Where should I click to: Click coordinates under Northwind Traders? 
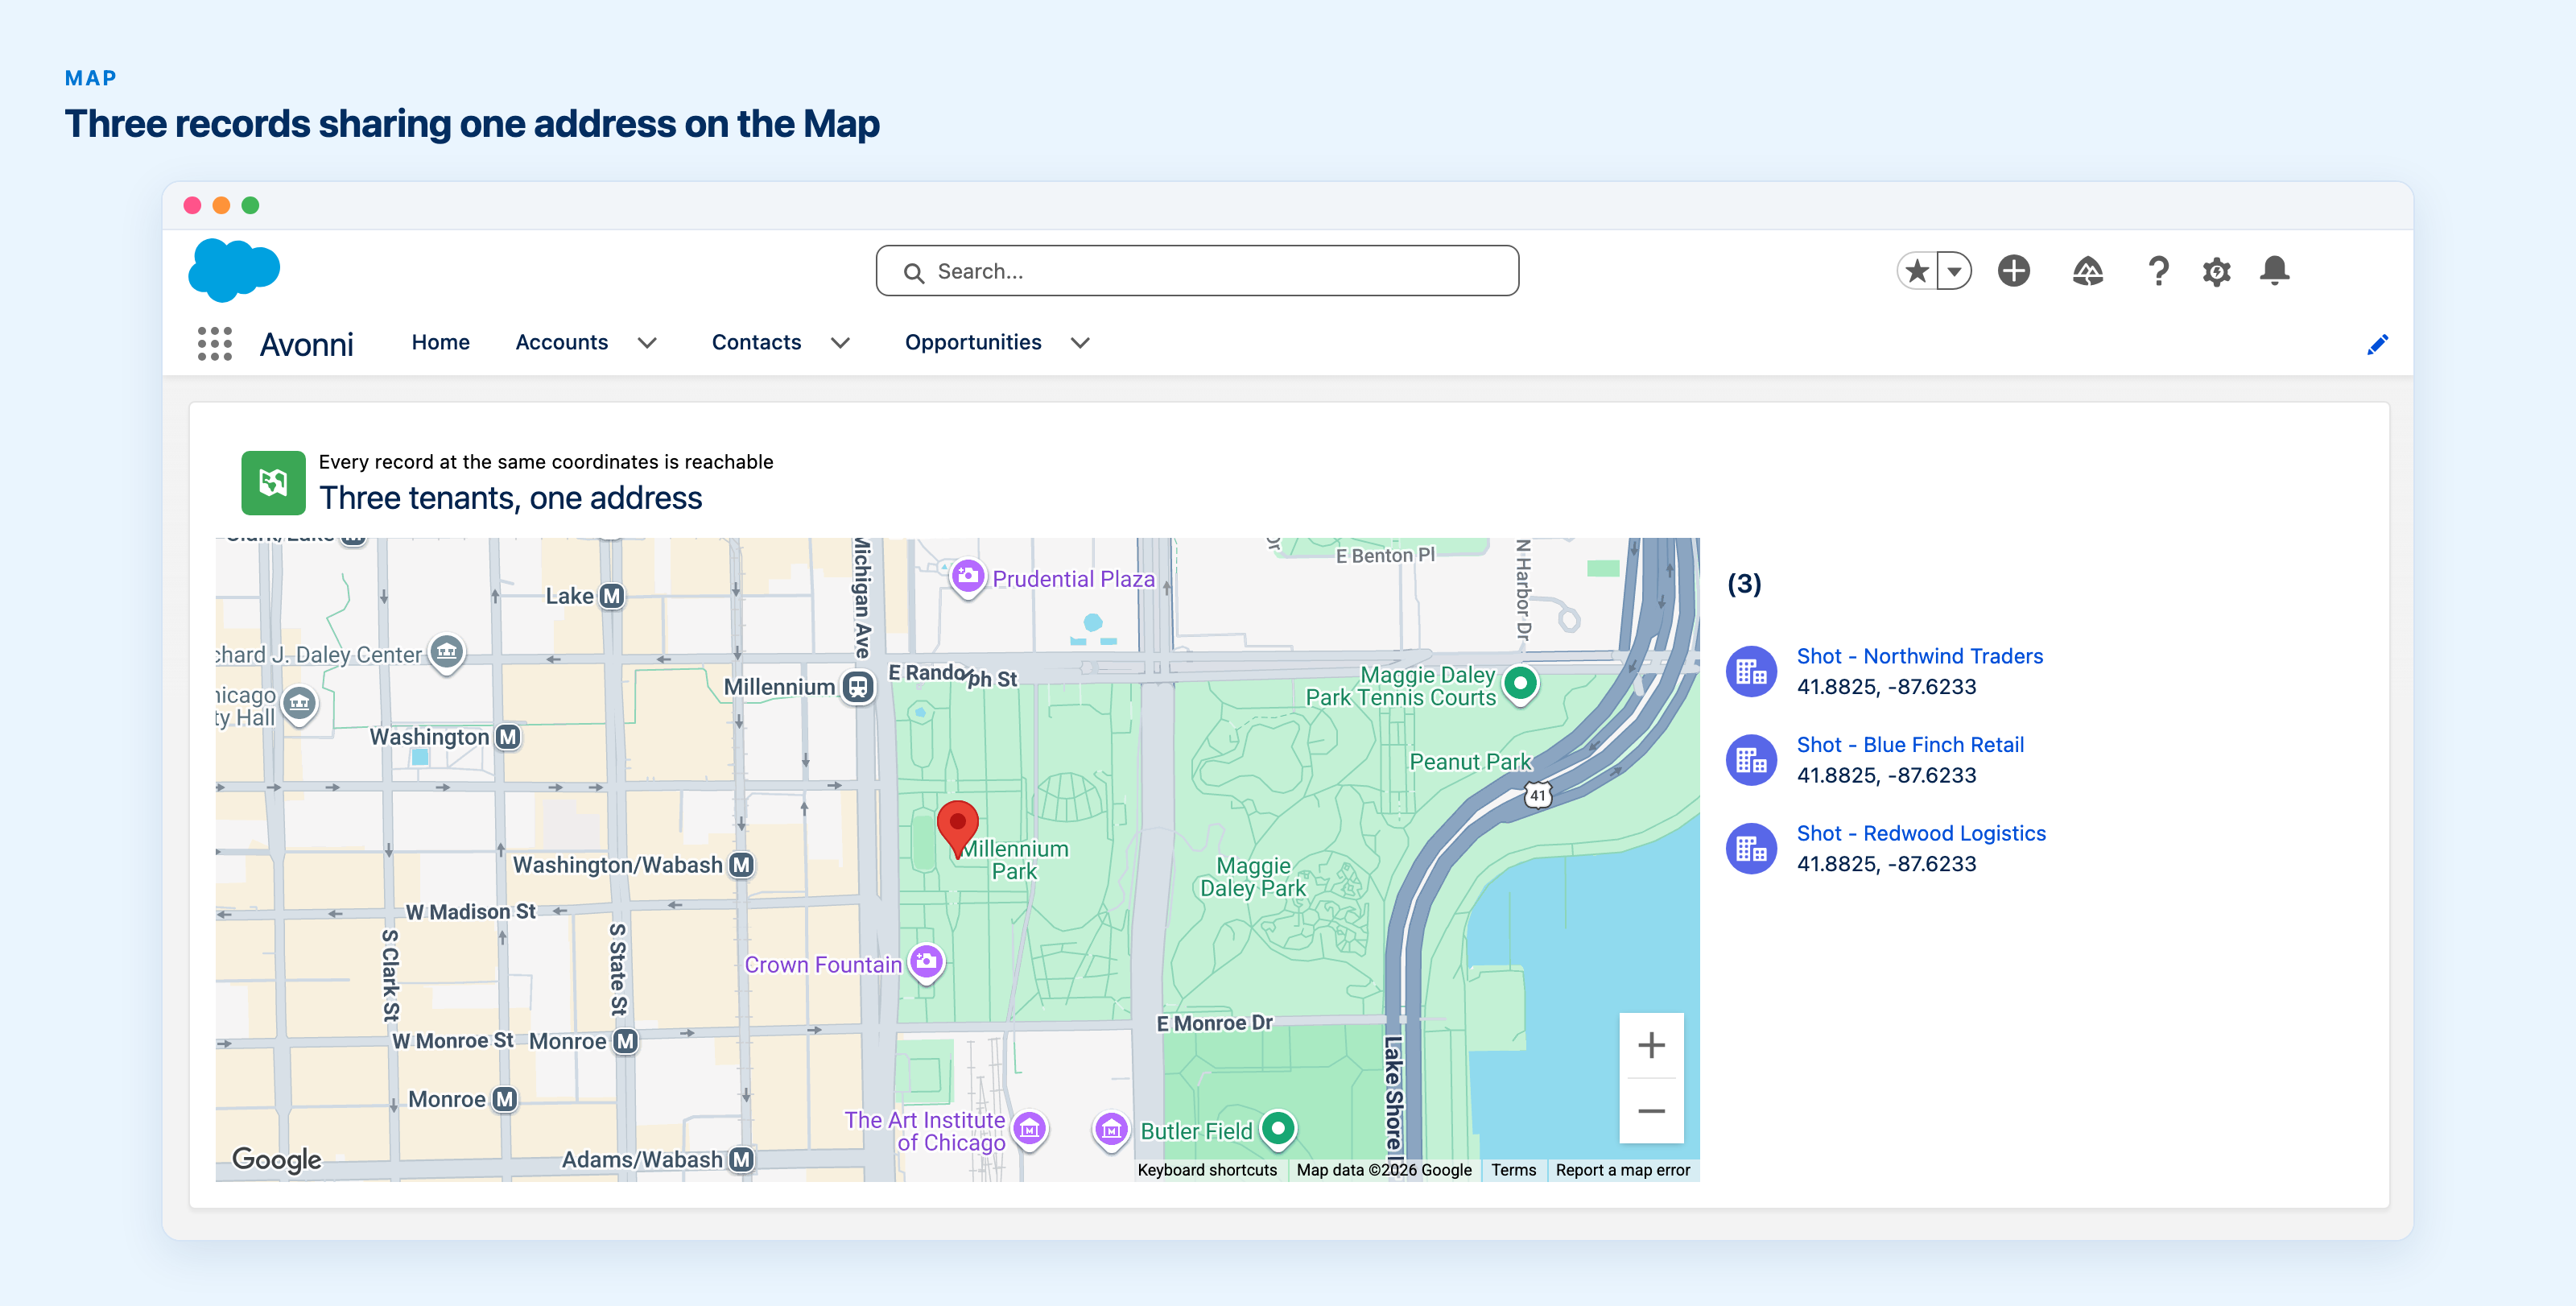1886,687
